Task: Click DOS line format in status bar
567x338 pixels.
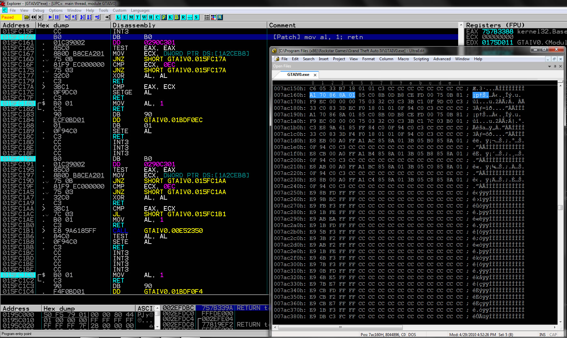Action: pyautogui.click(x=412, y=334)
